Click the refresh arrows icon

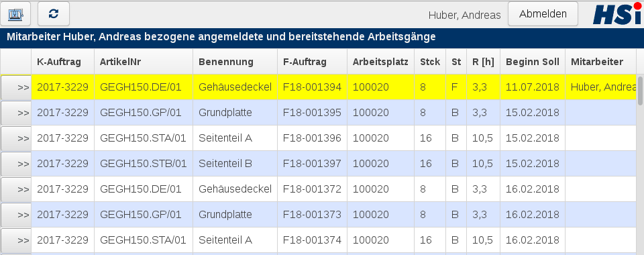[54, 14]
